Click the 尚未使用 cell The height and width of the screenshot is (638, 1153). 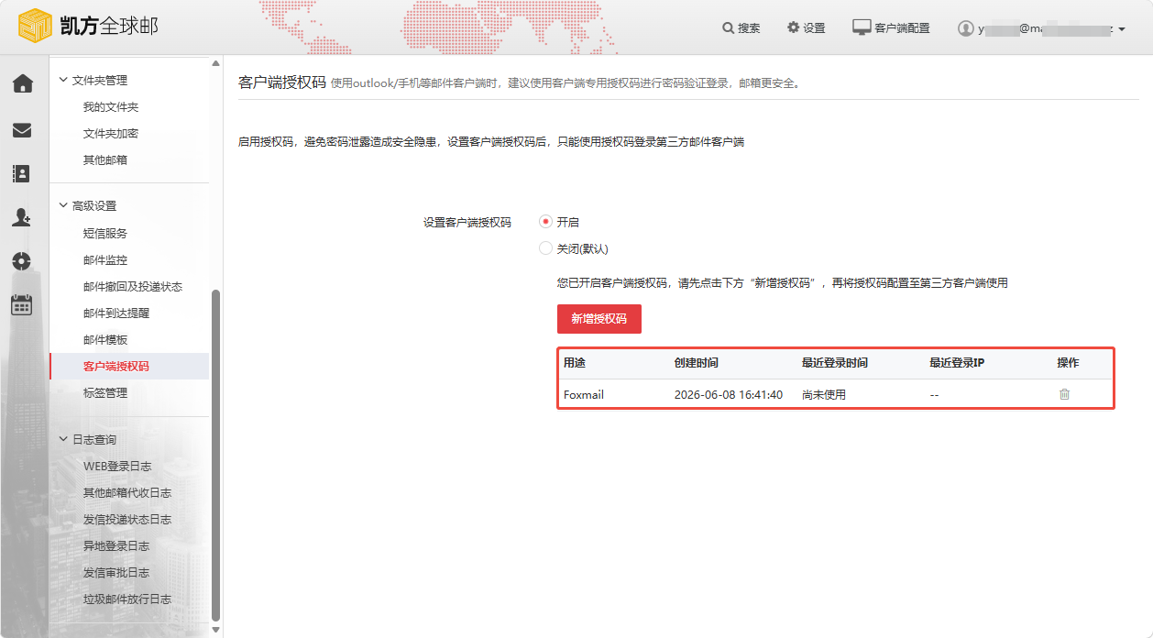click(x=824, y=395)
